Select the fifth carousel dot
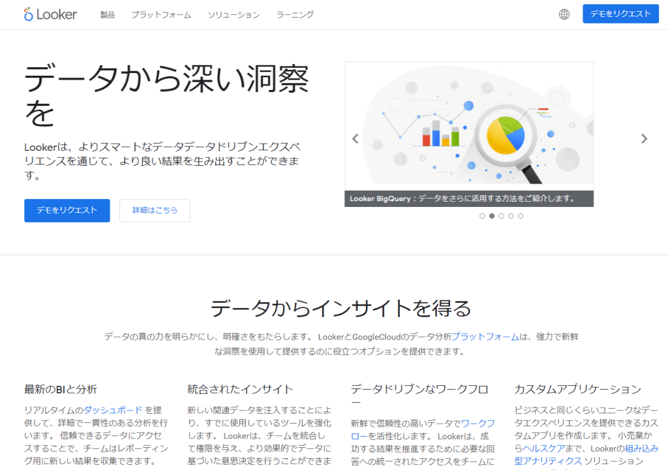The image size is (668, 470). (x=520, y=216)
